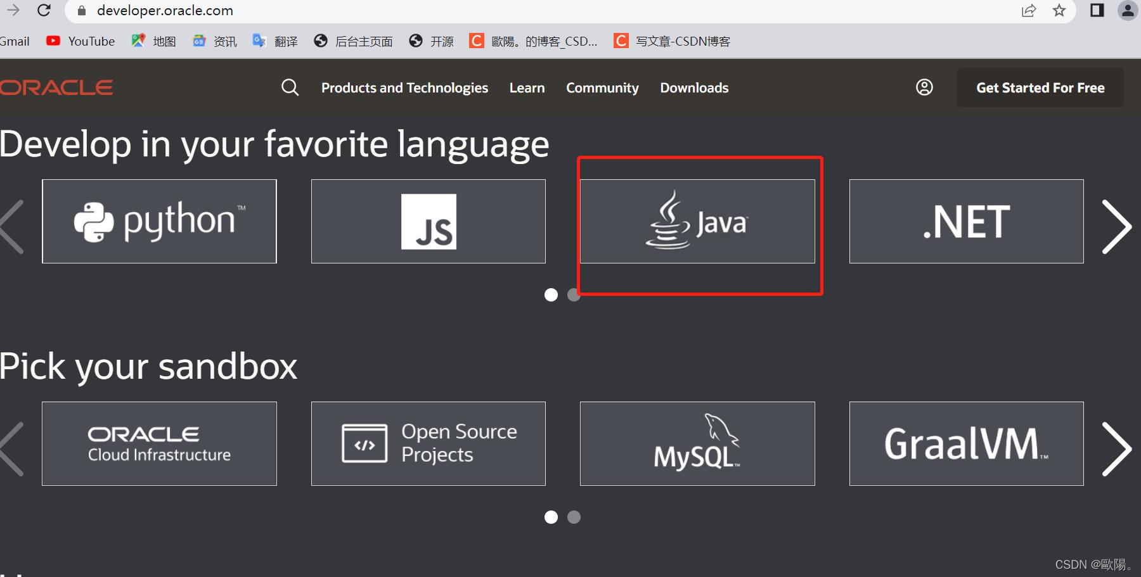Share this page via the share icon
1141x577 pixels.
[x=1029, y=10]
